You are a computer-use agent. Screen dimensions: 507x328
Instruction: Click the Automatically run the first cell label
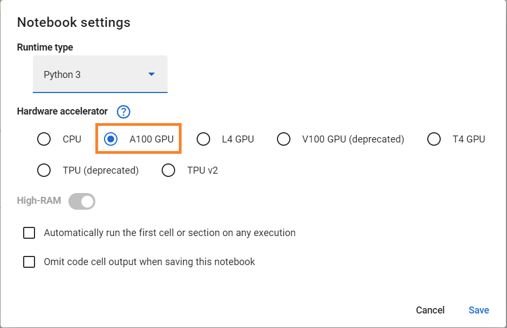click(x=170, y=233)
